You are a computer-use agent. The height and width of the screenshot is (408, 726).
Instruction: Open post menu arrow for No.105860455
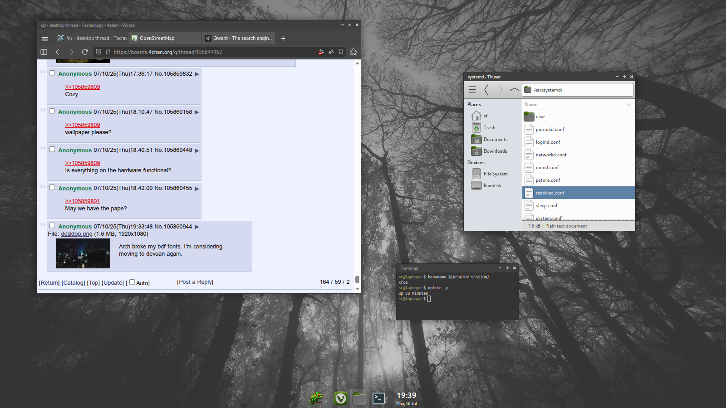point(197,189)
